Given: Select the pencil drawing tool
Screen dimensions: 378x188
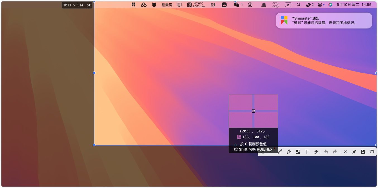Looking at the screenshot, I should [x=280, y=152].
